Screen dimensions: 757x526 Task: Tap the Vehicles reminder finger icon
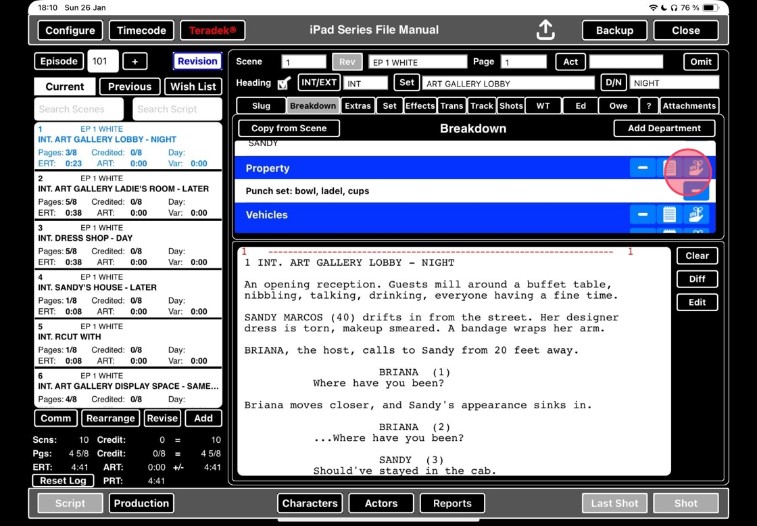click(x=695, y=215)
